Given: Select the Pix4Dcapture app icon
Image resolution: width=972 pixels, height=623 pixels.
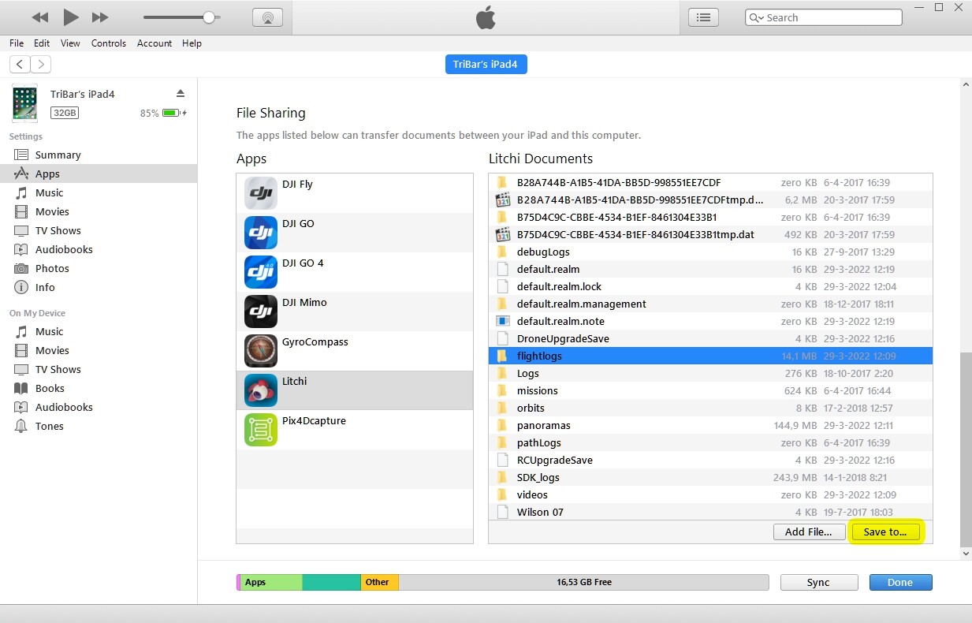Looking at the screenshot, I should point(260,430).
